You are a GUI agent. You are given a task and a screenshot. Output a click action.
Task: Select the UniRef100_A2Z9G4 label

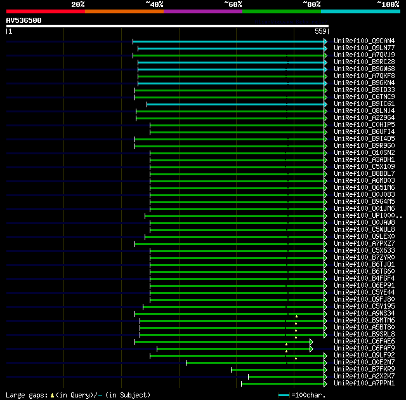(364, 118)
